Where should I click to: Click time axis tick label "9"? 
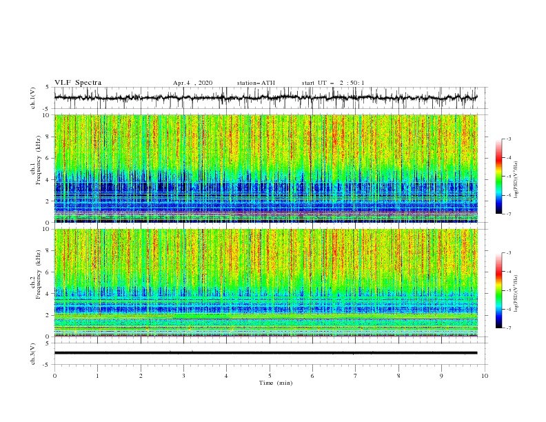[441, 376]
